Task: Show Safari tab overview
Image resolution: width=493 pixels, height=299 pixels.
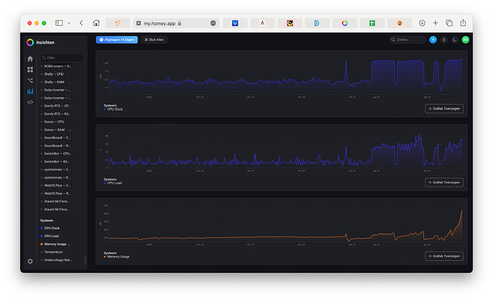Action: (449, 23)
